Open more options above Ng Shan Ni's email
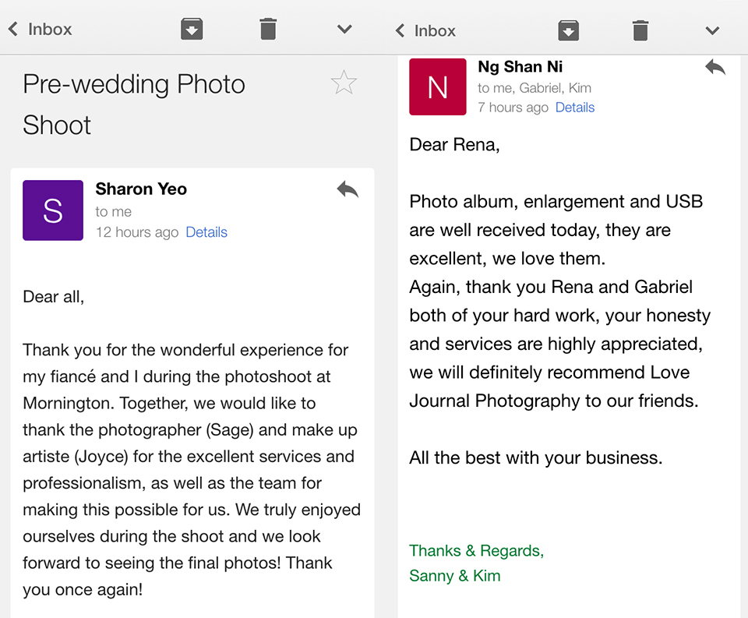The image size is (748, 618). pos(712,31)
